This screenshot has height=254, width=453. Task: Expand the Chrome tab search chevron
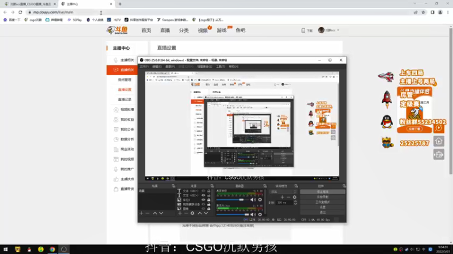tap(415, 4)
